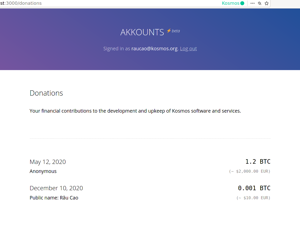Image resolution: width=300 pixels, height=230 pixels.
Task: Click the 1.2 BTC amount
Action: point(258,161)
